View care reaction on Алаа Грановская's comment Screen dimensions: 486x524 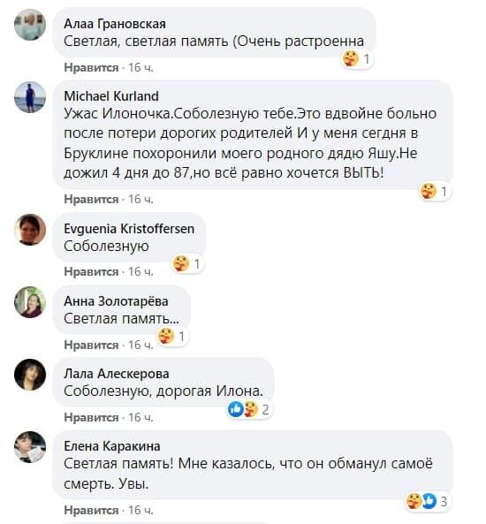350,59
